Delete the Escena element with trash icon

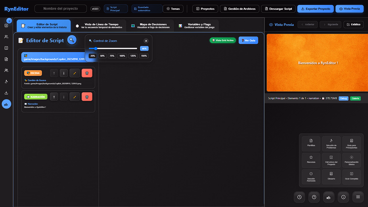point(87,73)
